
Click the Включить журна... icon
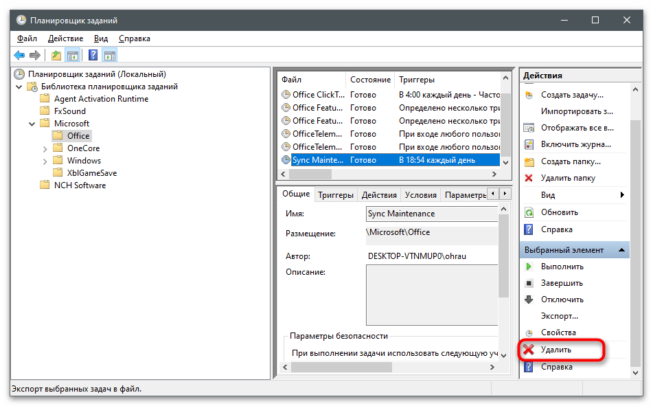529,145
